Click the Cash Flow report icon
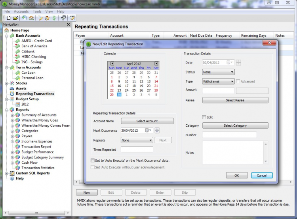Image resolution: width=297 pixels, height=219 pixels. (x=17, y=162)
